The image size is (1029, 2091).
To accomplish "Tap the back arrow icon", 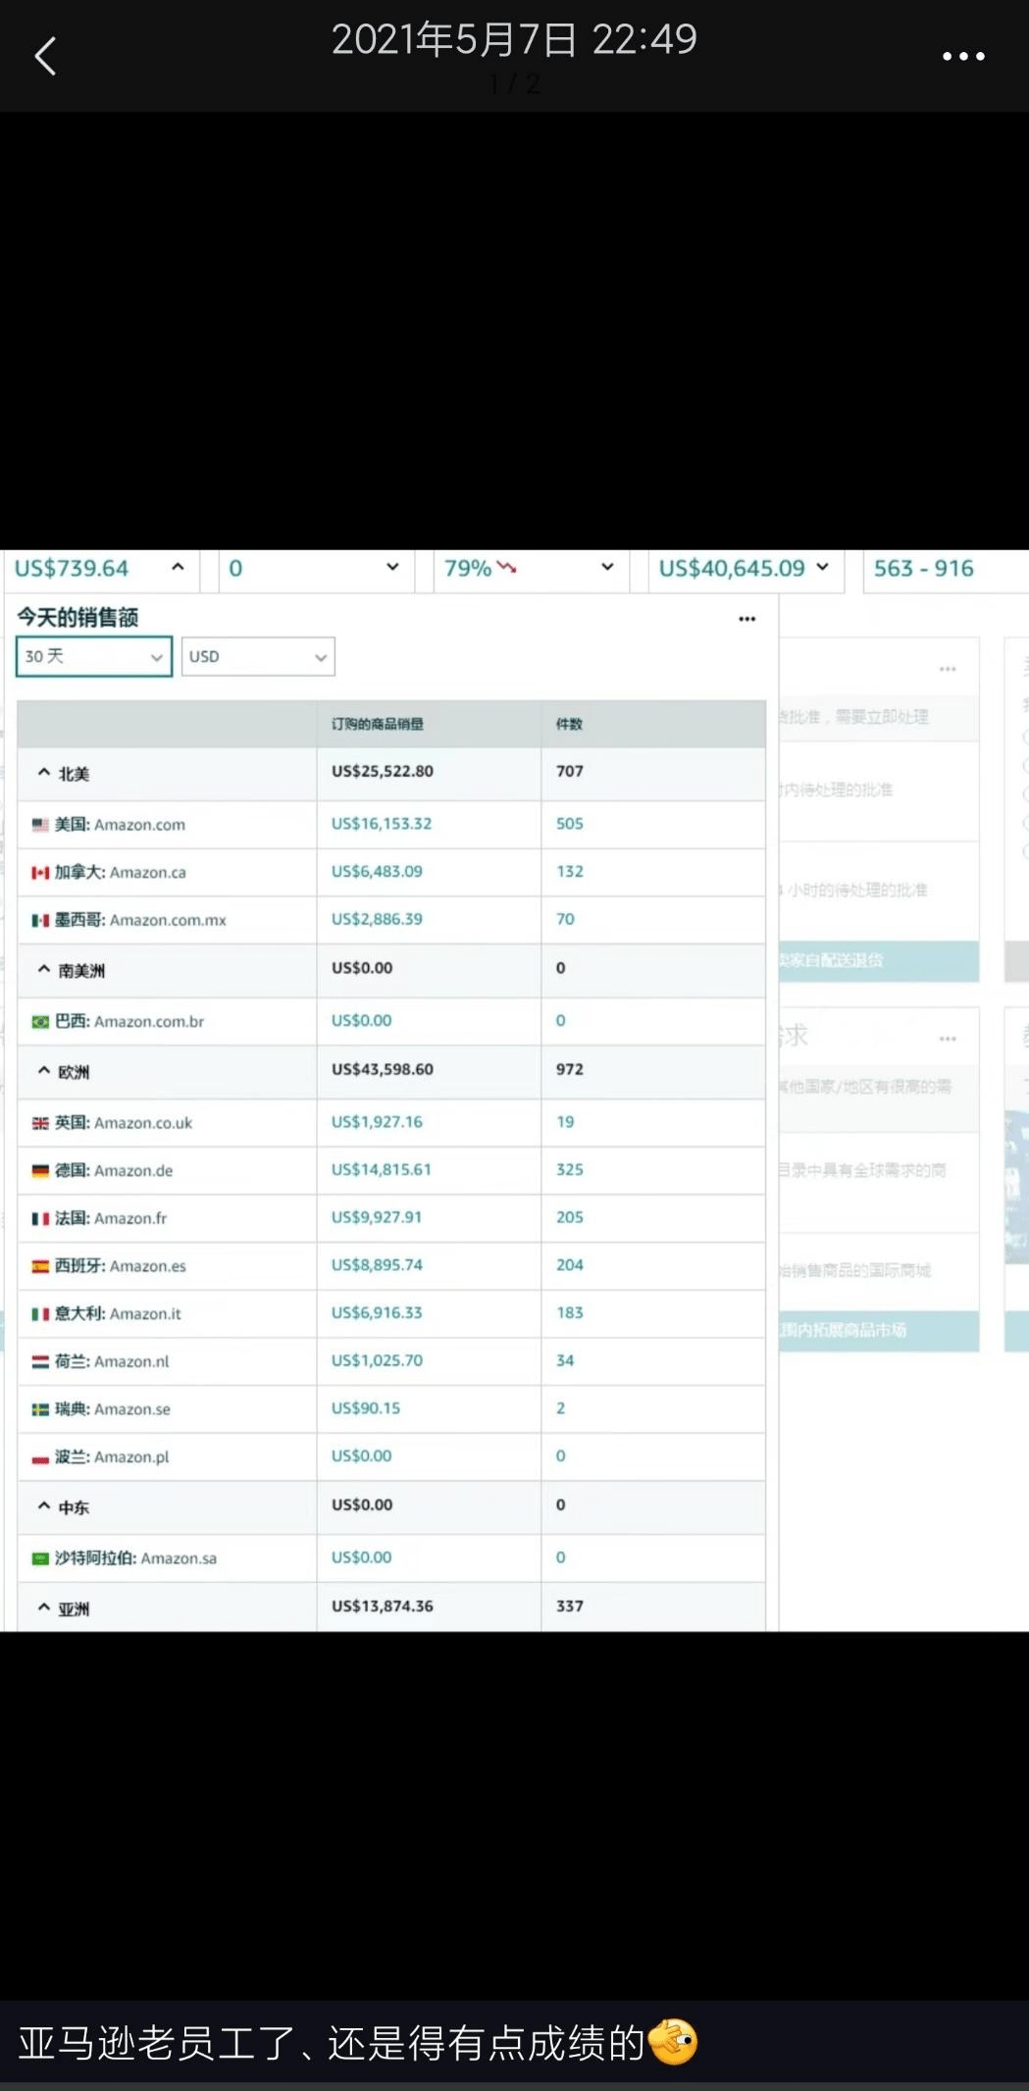I will pyautogui.click(x=45, y=56).
